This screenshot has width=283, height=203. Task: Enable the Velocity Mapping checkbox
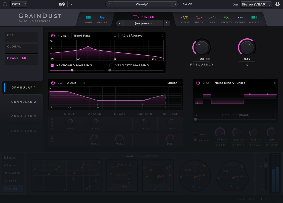111,65
